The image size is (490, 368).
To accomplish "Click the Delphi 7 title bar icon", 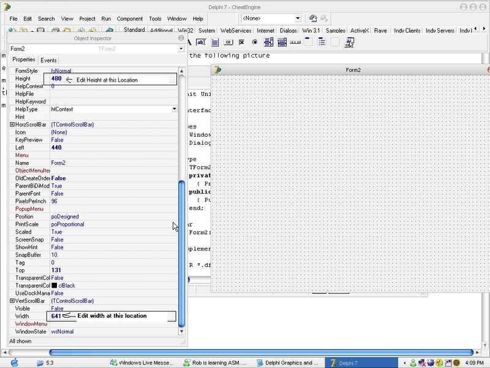I will (x=7, y=6).
